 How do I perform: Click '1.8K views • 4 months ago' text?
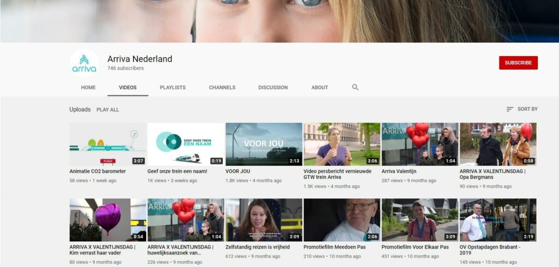tap(253, 180)
